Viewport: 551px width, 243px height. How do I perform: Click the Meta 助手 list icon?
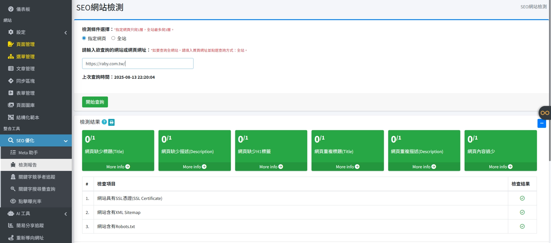pyautogui.click(x=13, y=152)
